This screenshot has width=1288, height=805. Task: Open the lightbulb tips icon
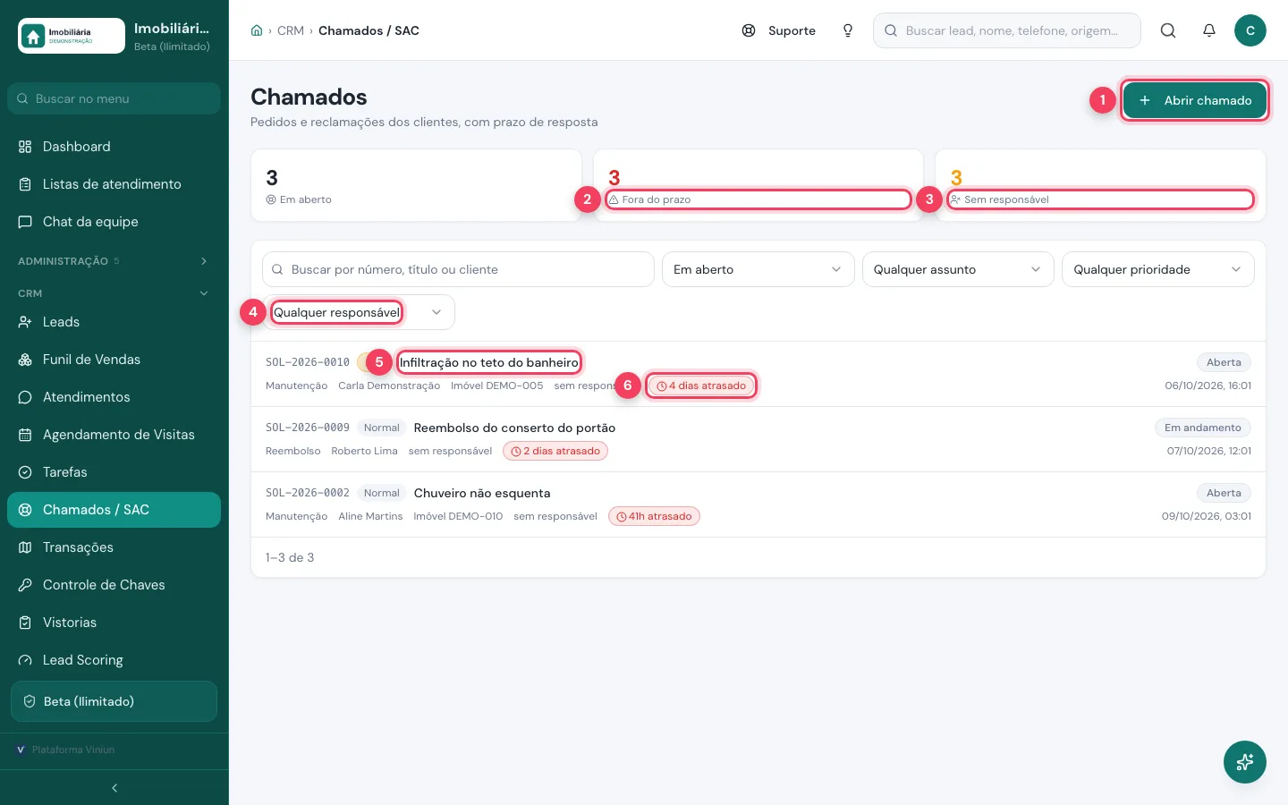tap(848, 30)
